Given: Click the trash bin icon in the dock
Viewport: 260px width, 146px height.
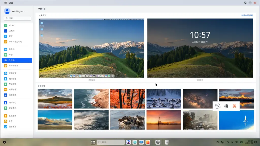Looking at the screenshot, I should tap(167, 142).
